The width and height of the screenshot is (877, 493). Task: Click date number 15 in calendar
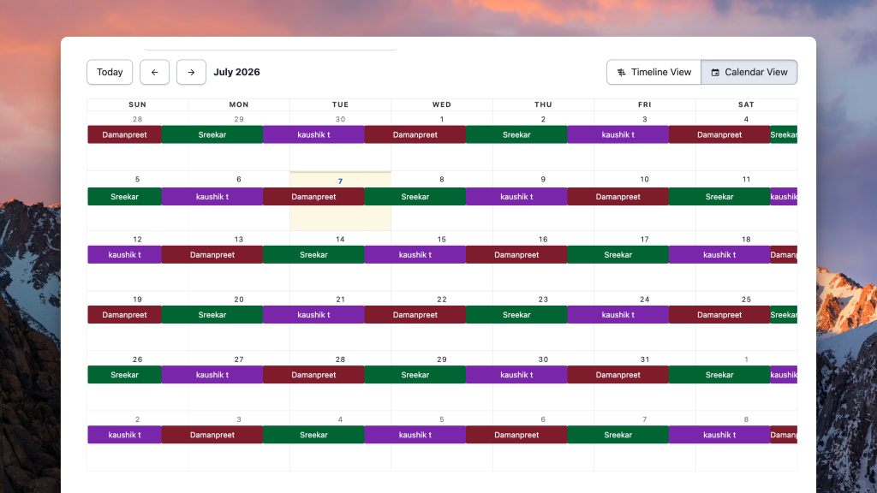(x=441, y=240)
